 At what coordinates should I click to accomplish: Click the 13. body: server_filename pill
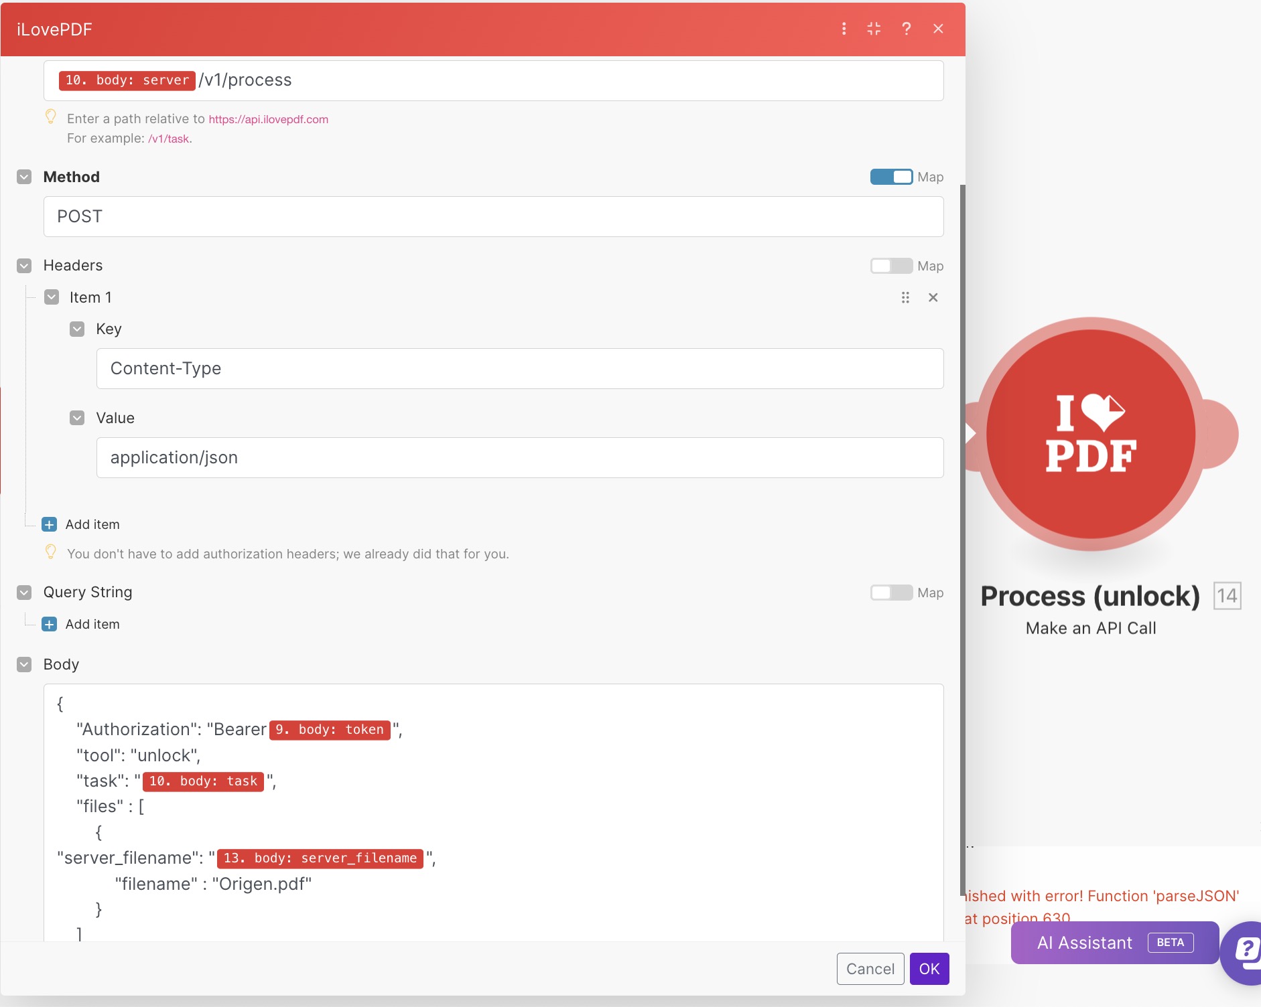click(320, 858)
